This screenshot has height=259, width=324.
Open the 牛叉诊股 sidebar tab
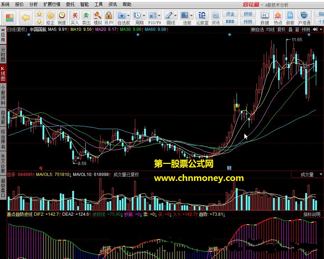[x=3, y=164]
